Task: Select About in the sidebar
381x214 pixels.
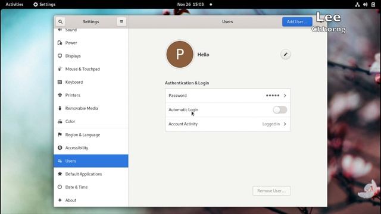Action: [x=91, y=200]
